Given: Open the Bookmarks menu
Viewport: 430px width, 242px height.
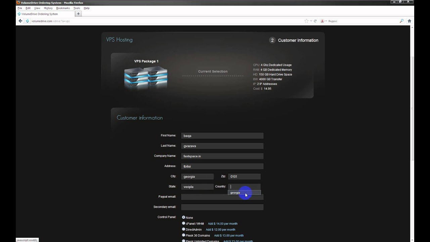Looking at the screenshot, I should [63, 8].
